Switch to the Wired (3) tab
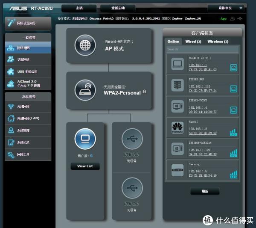Screen dimensions: 256x228 click(x=193, y=41)
